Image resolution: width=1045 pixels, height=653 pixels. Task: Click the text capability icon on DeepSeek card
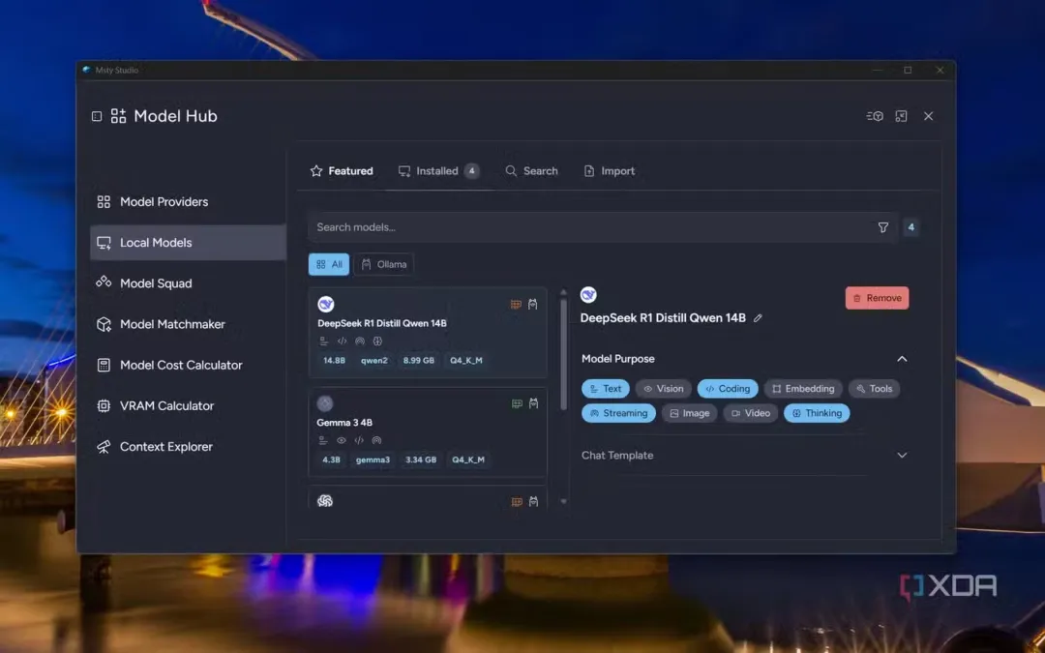(x=324, y=341)
